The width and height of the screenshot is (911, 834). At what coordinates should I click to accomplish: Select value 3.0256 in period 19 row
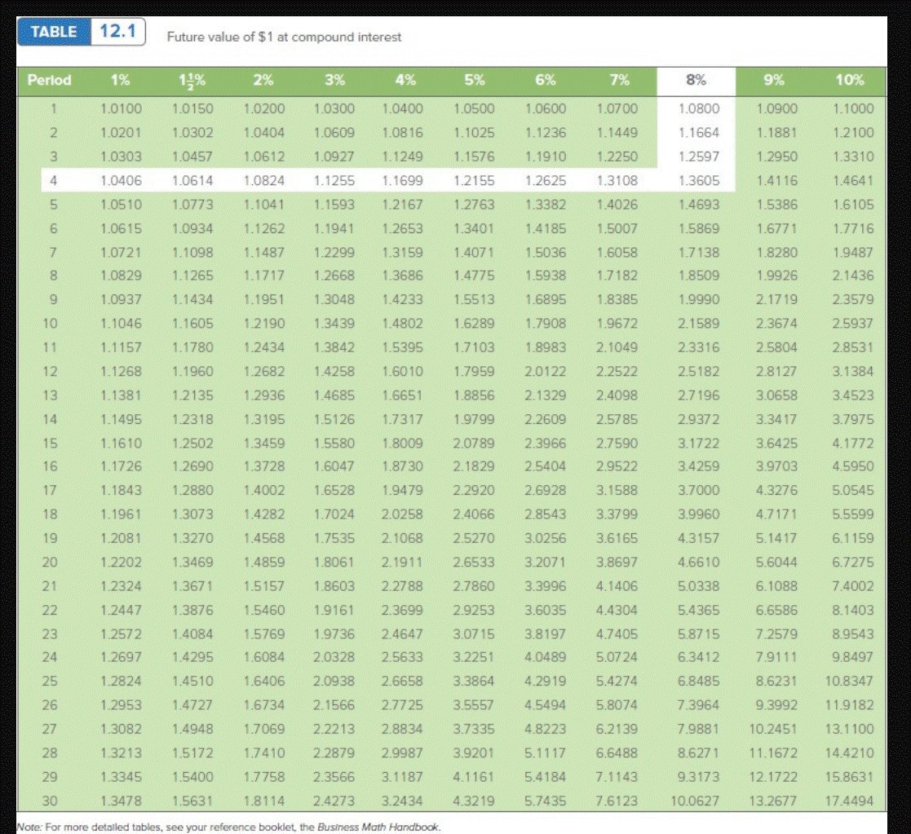[546, 538]
